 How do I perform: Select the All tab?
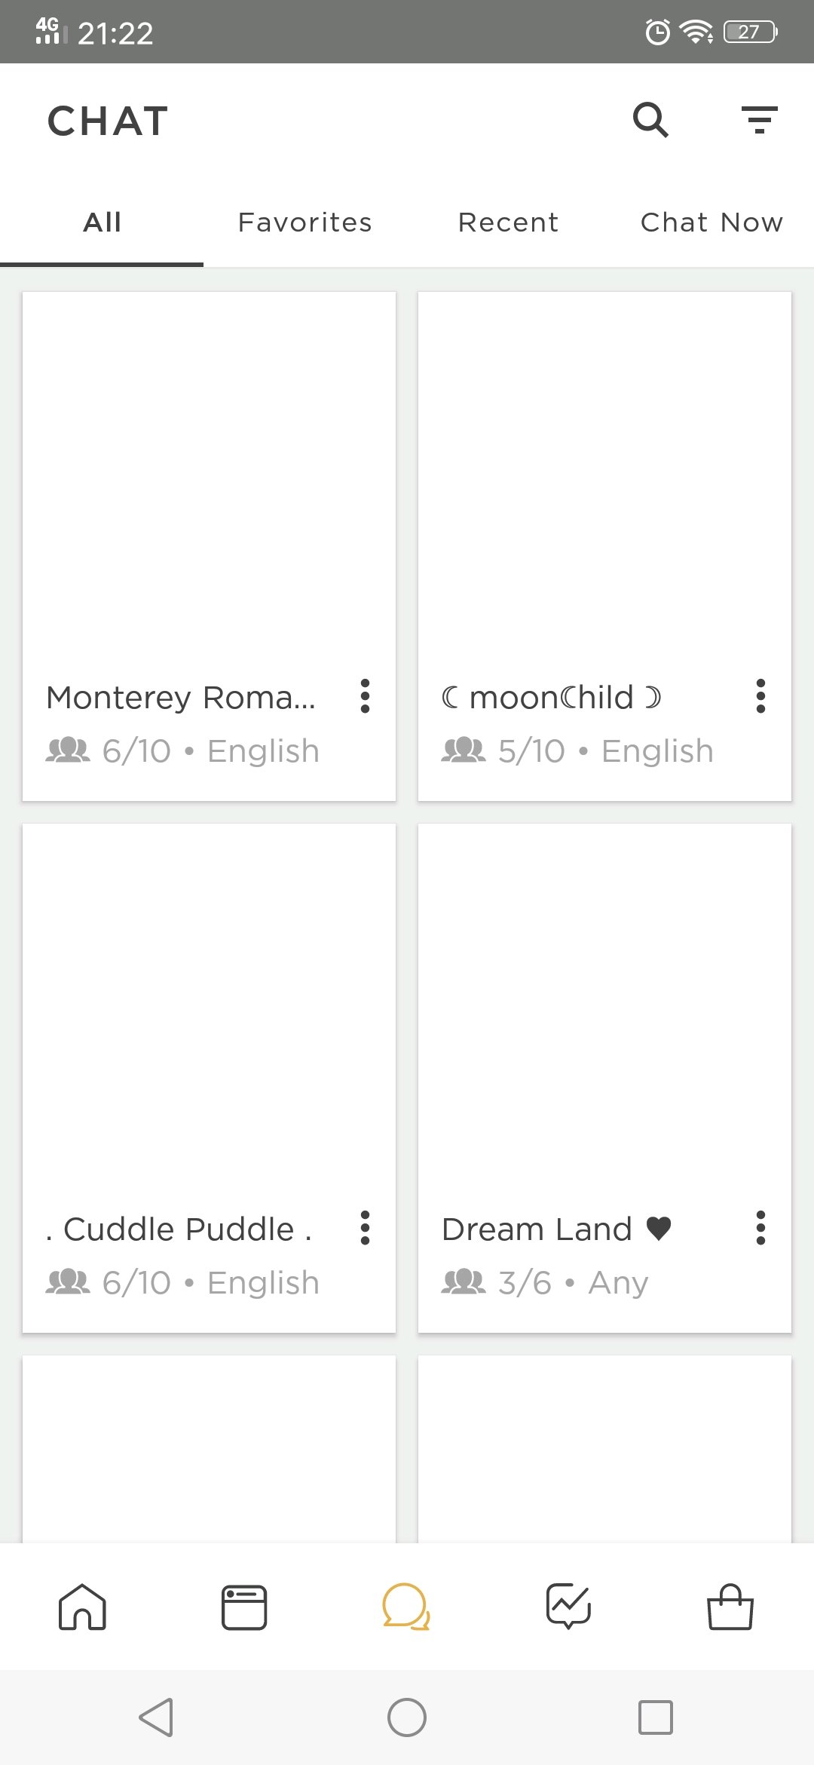click(x=102, y=223)
